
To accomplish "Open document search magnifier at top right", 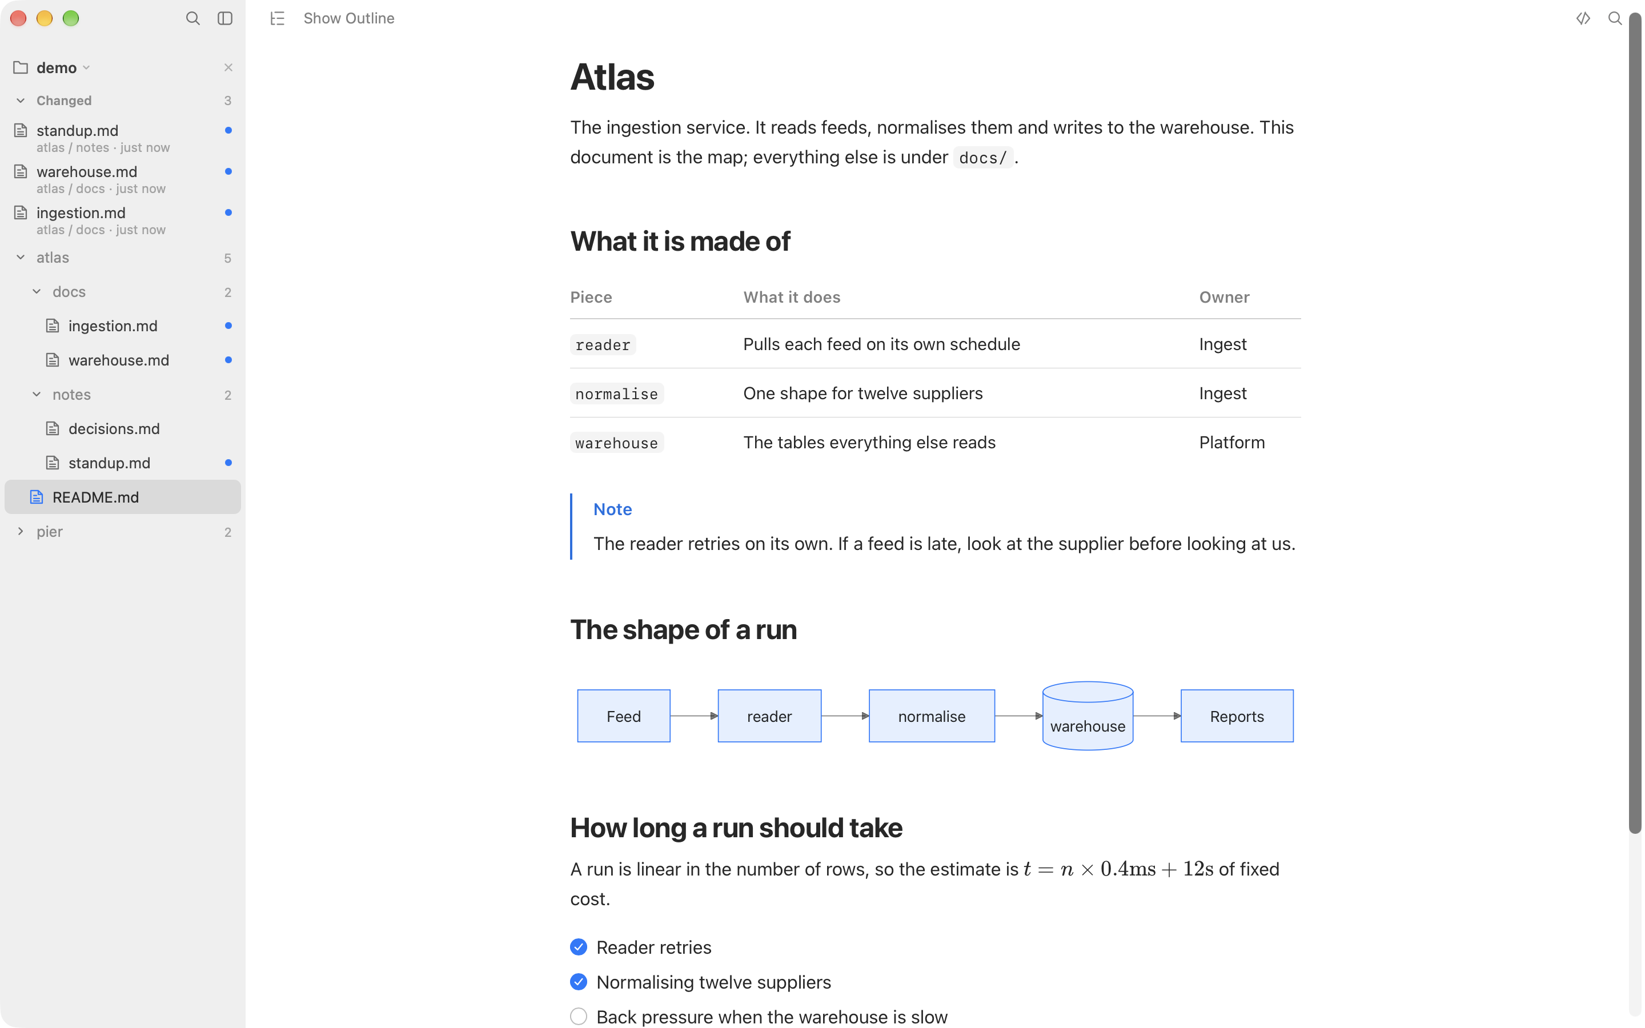I will (x=1615, y=18).
